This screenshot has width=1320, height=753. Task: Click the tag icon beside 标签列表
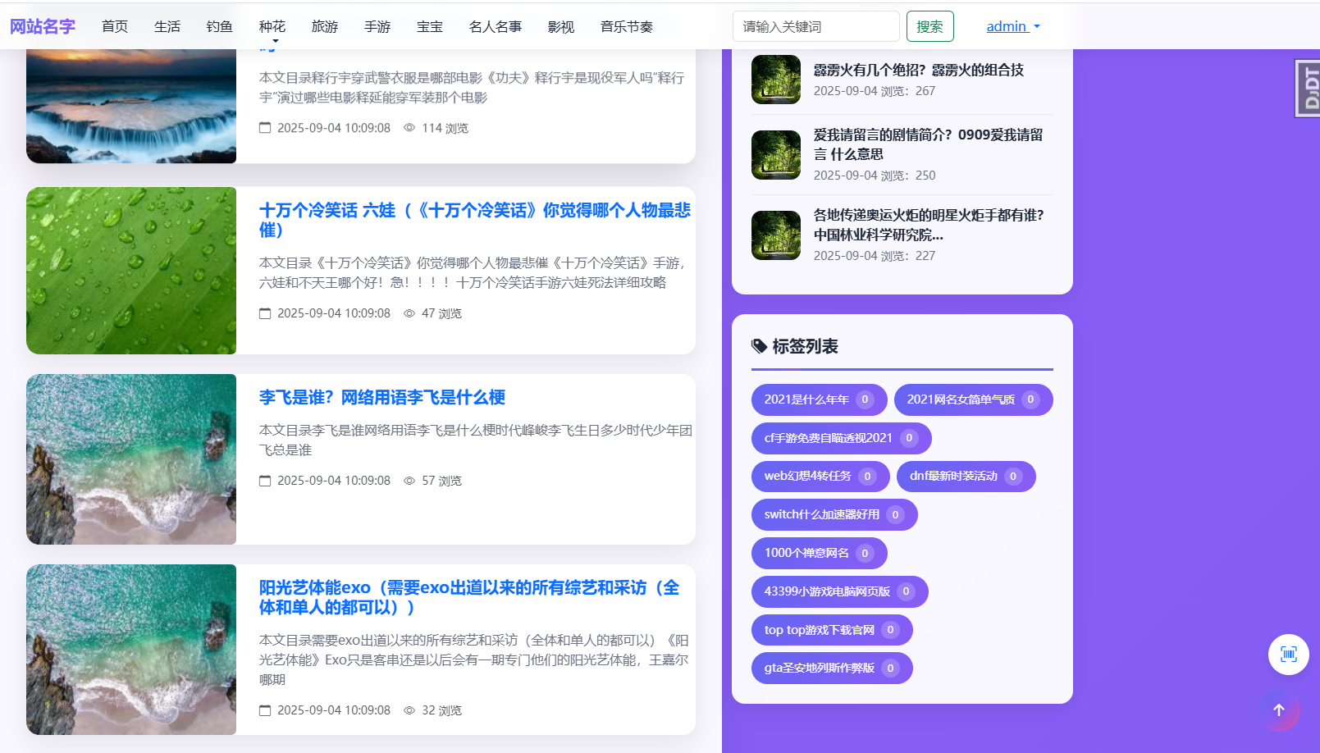coord(759,346)
